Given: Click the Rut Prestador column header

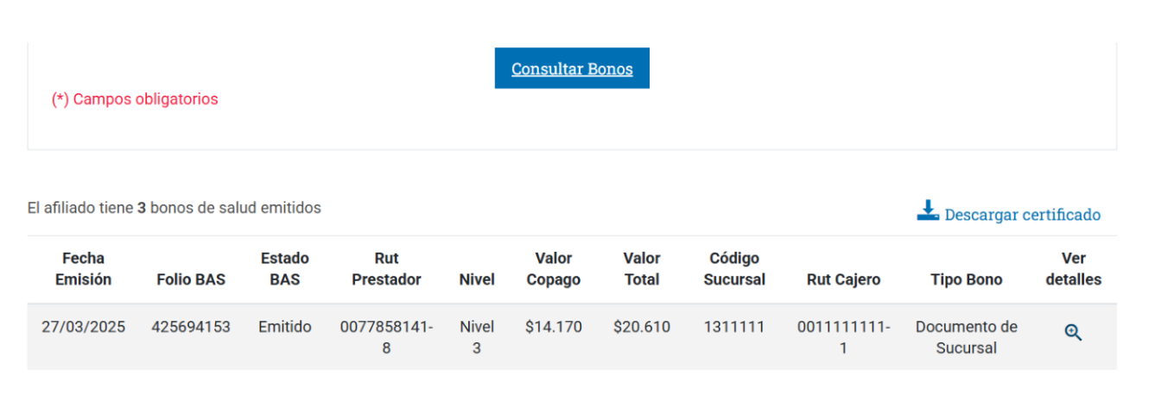Looking at the screenshot, I should click(x=386, y=269).
